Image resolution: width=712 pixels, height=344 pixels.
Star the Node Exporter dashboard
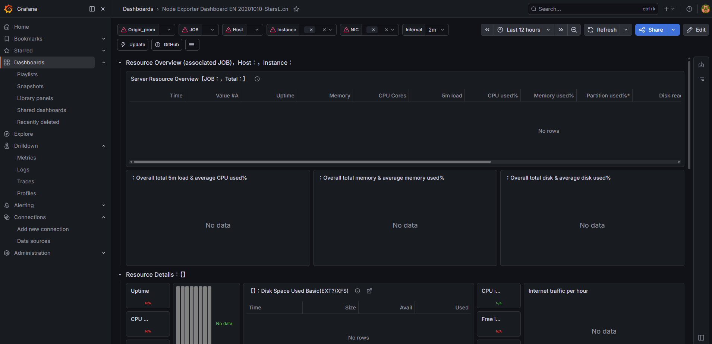click(296, 9)
